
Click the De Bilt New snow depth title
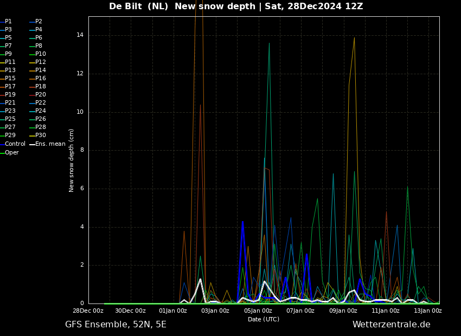click(236, 7)
